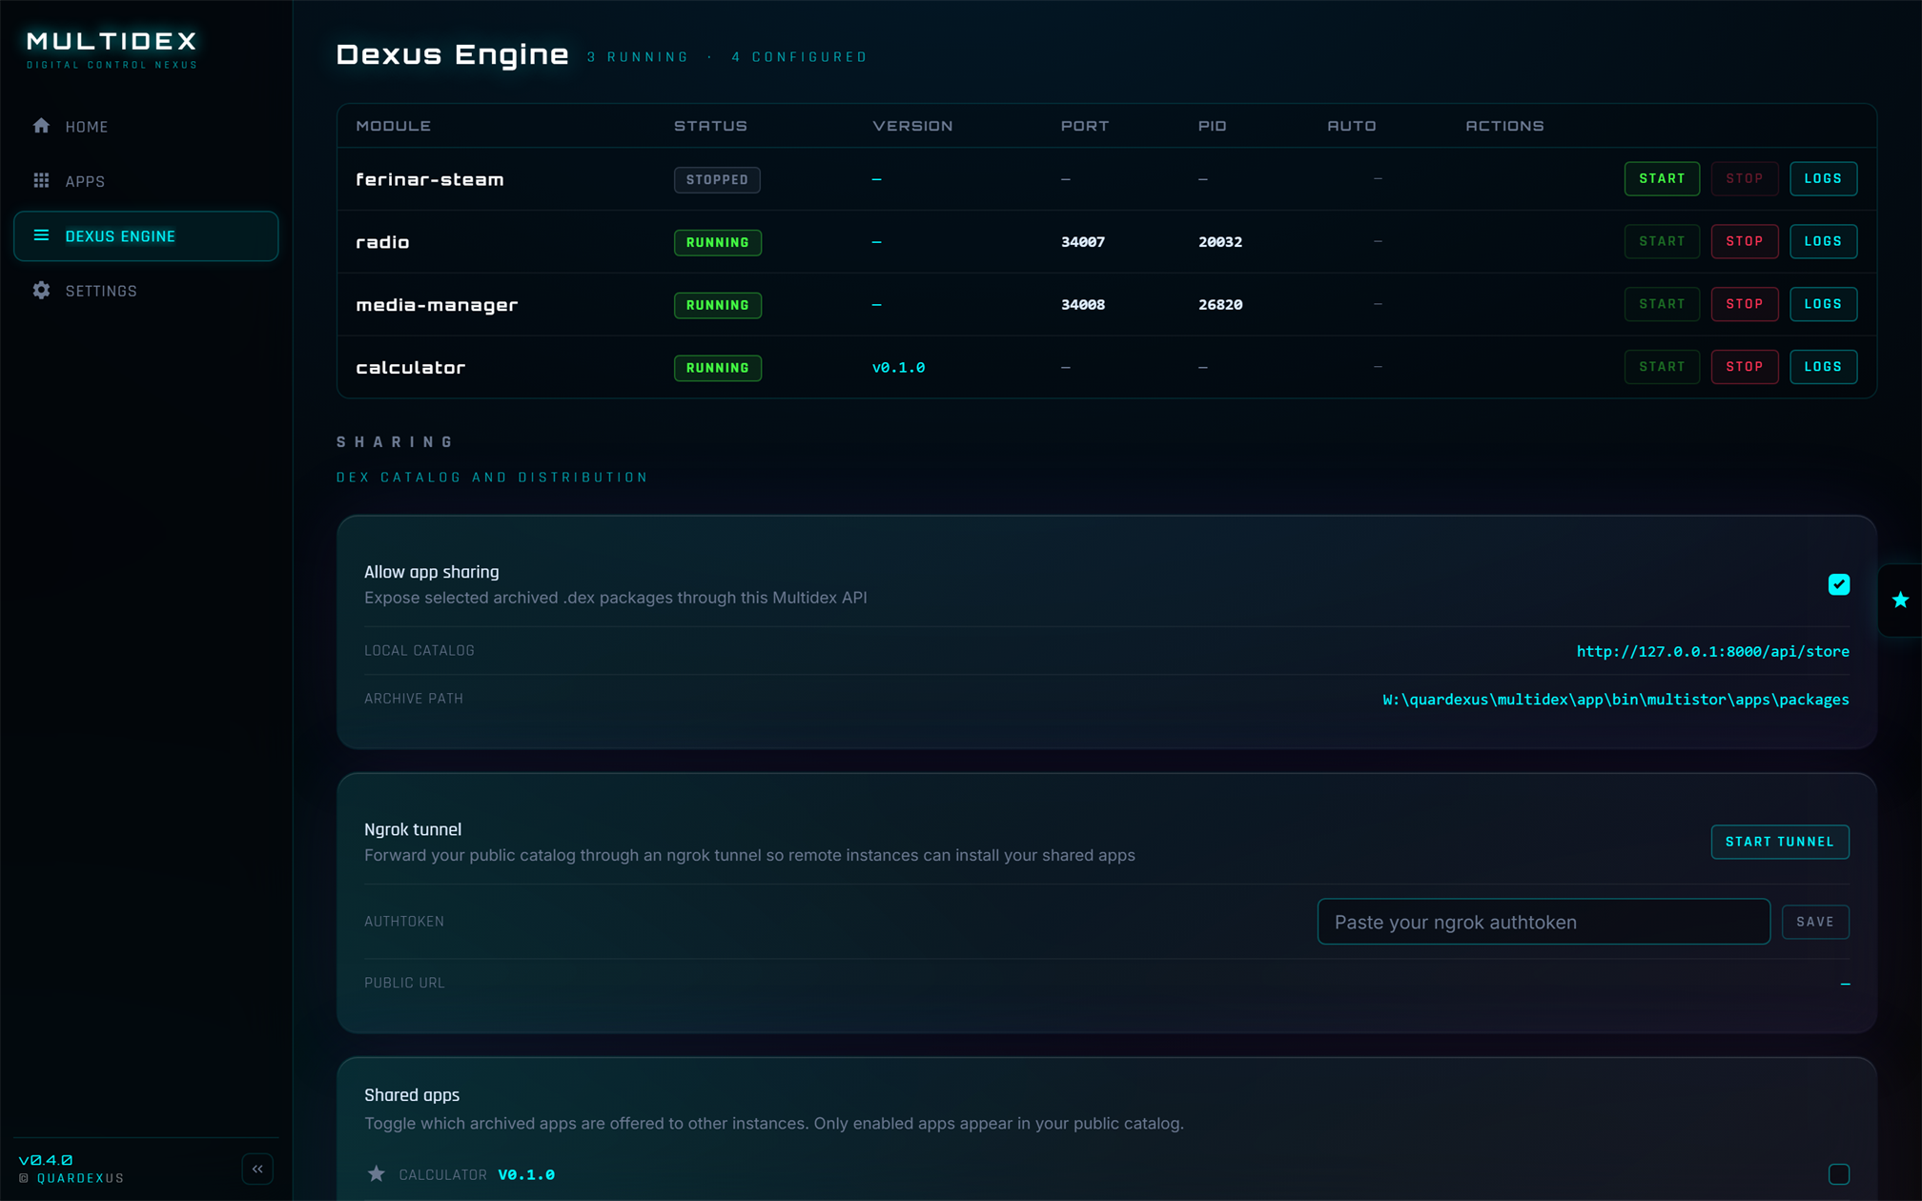The image size is (1922, 1201).
Task: Start the ngrok tunnel
Action: pos(1780,842)
